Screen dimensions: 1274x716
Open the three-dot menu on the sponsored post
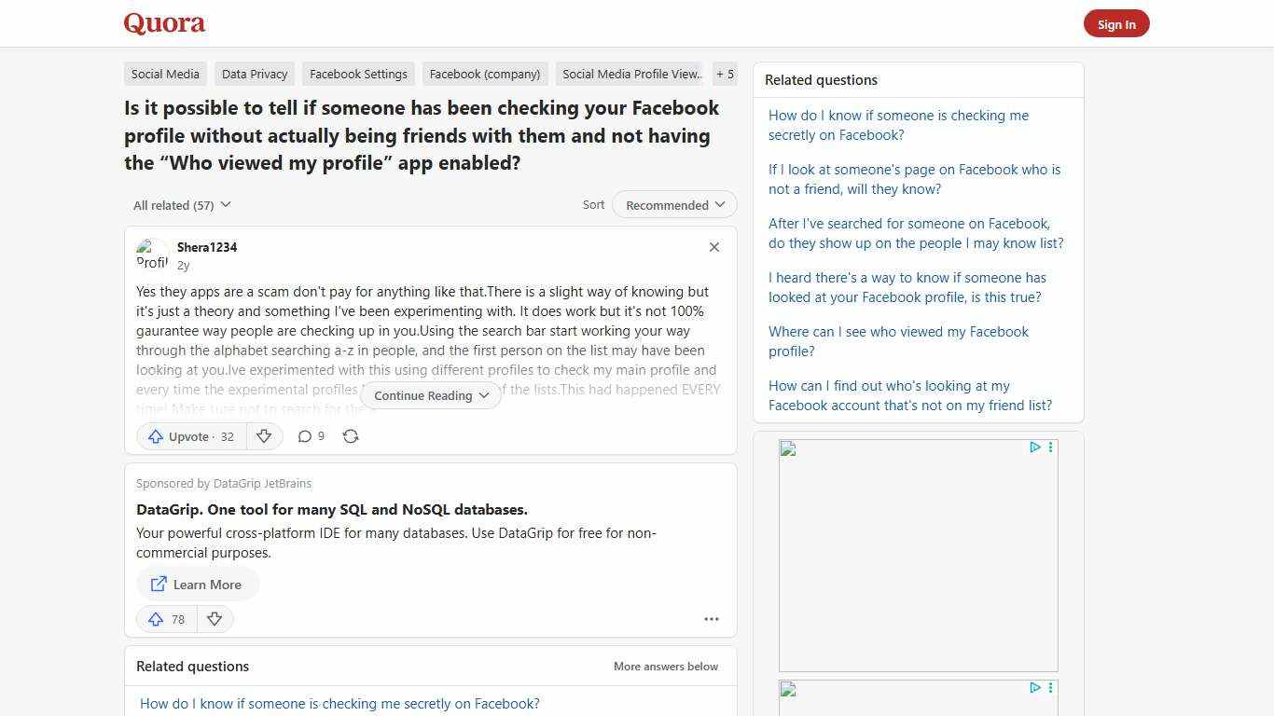[712, 618]
